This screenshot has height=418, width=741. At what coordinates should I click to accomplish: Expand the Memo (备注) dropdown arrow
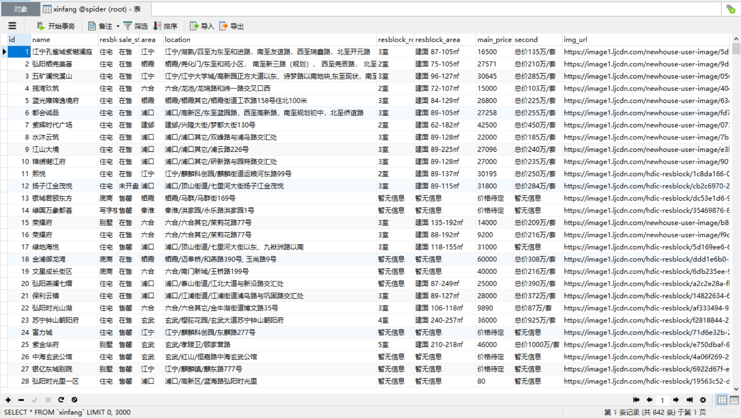pos(118,26)
